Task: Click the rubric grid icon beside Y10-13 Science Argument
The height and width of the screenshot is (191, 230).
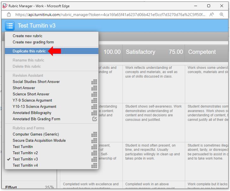Action: [94, 107]
